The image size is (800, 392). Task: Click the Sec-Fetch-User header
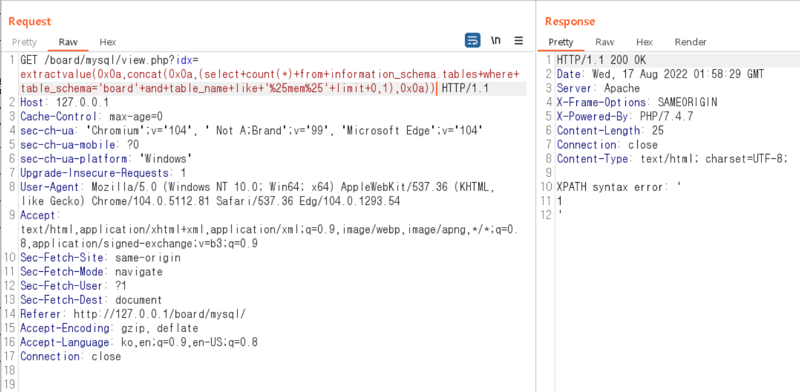tap(73, 286)
